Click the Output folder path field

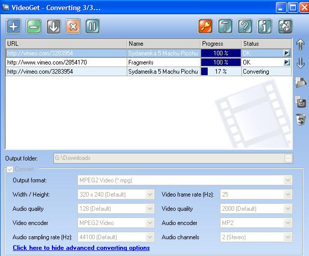coord(169,158)
